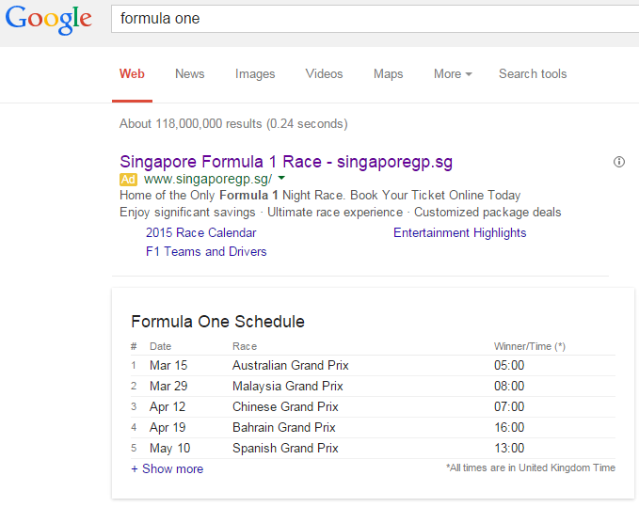639x507 pixels.
Task: Click the United Kingdom Time footnote
Action: click(531, 467)
